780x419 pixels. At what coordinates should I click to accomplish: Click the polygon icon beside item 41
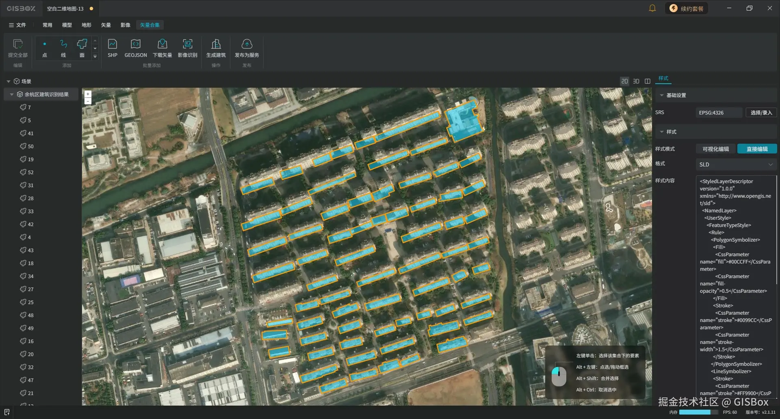[23, 133]
